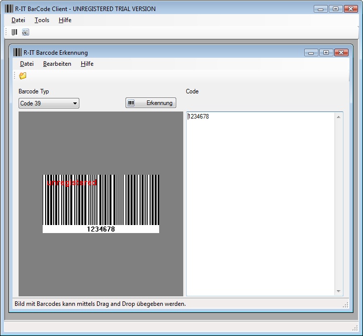Image resolution: width=363 pixels, height=336 pixels.
Task: Click the R-IT Barcode Erkennung window icon
Action: pos(18,52)
